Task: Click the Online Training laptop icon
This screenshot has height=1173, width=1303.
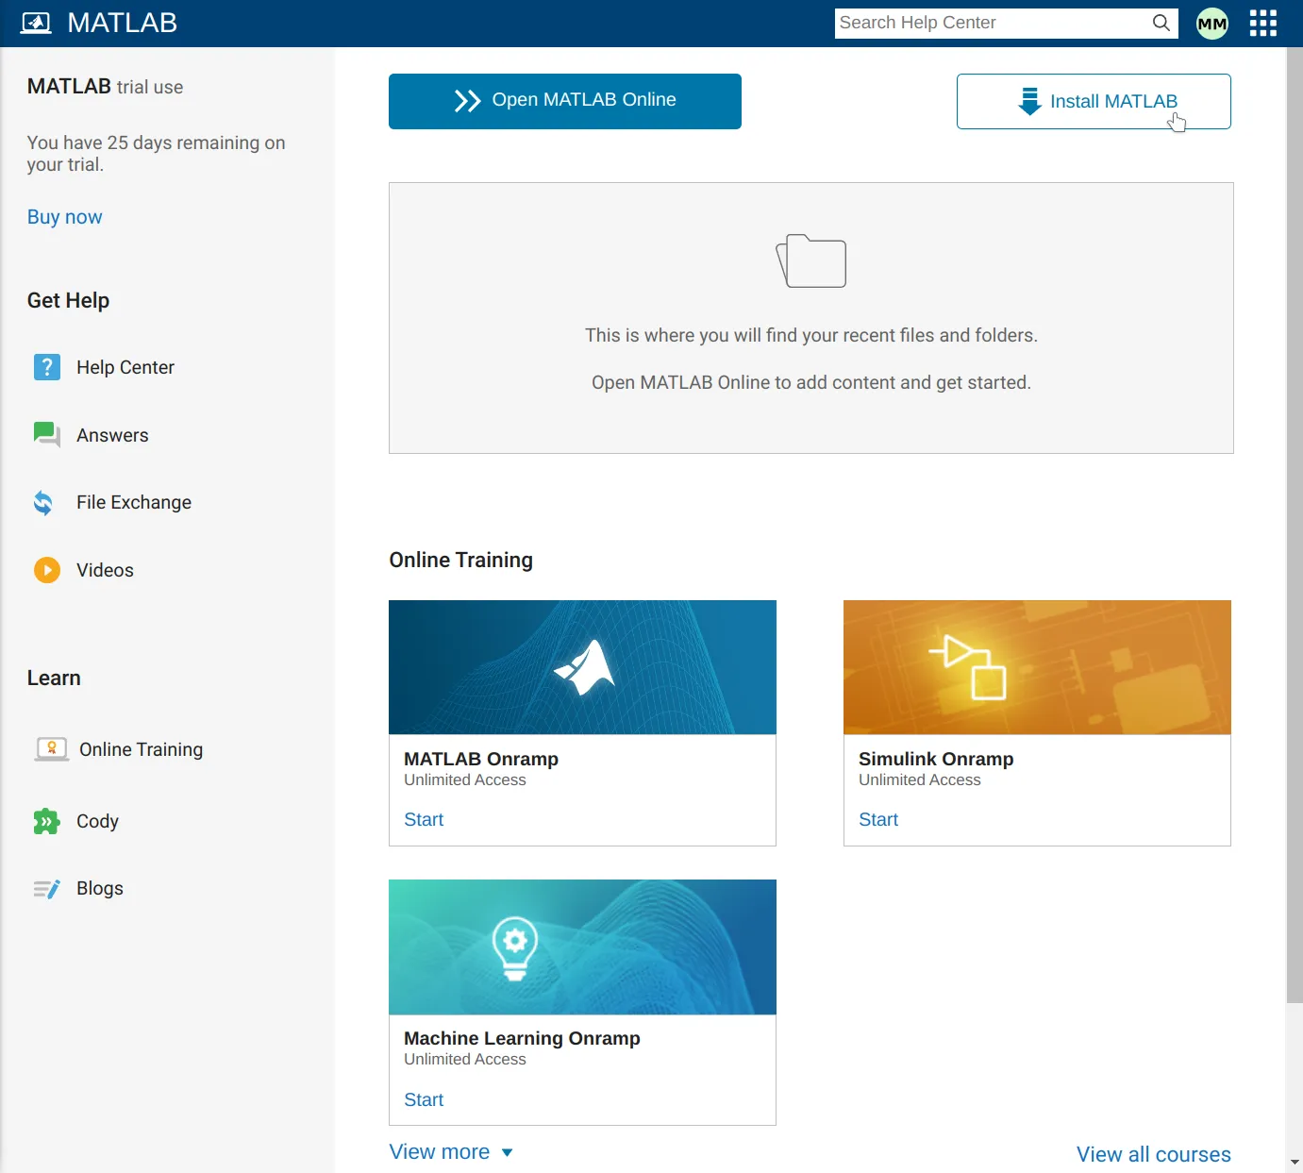Action: (52, 749)
